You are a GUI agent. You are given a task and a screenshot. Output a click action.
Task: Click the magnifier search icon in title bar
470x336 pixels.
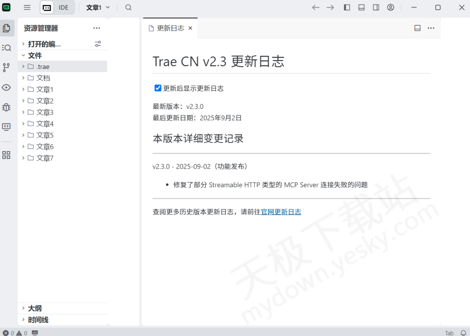(128, 7)
